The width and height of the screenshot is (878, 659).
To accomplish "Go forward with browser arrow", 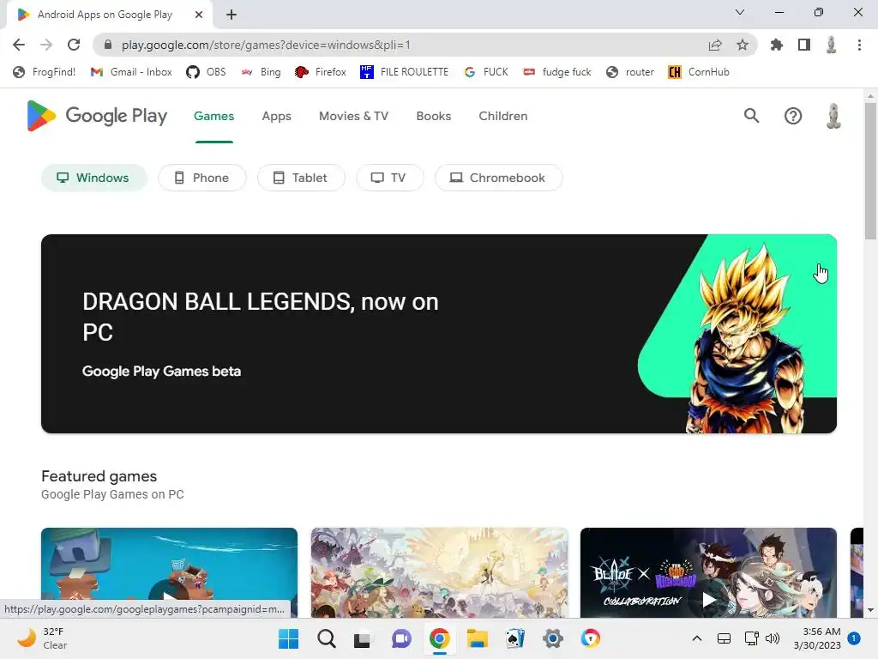I will 46,45.
